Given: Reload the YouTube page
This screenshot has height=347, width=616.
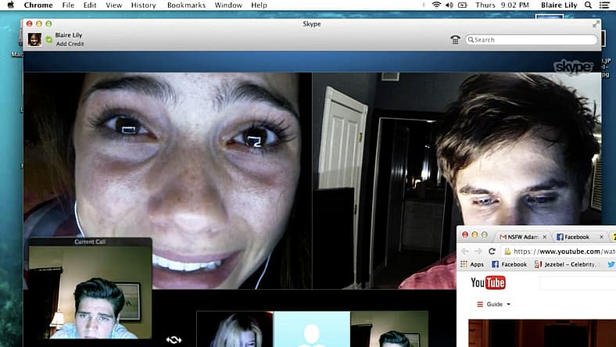Looking at the screenshot, I should tap(492, 251).
